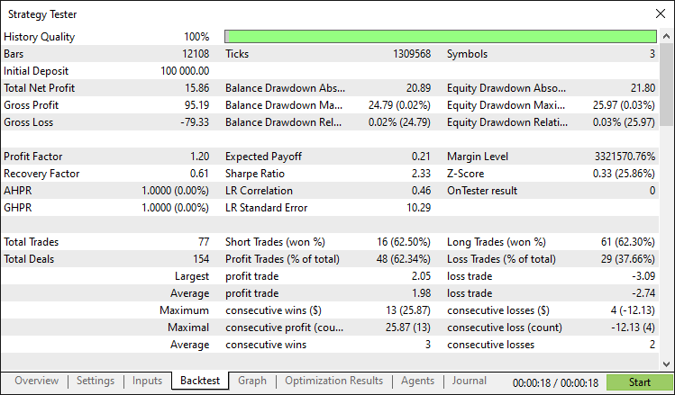
Task: Click the consecutive losses ($) value 4 (-12.13)
Action: click(x=633, y=310)
